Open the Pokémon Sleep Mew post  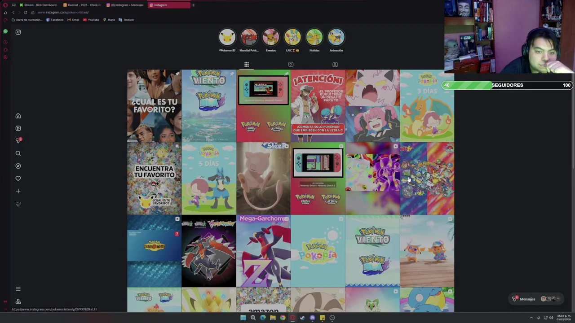pyautogui.click(x=263, y=179)
